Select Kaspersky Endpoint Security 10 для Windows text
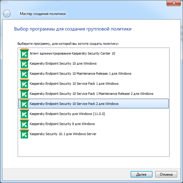This screenshot has height=183, width=183. tap(63, 63)
